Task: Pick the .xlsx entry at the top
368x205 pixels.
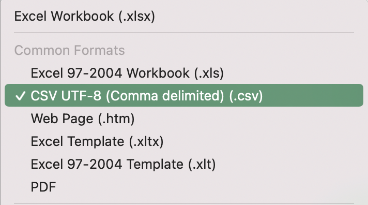Action: pyautogui.click(x=184, y=16)
